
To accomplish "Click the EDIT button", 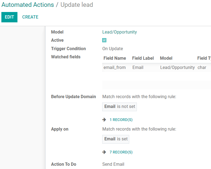I will click(x=9, y=17).
